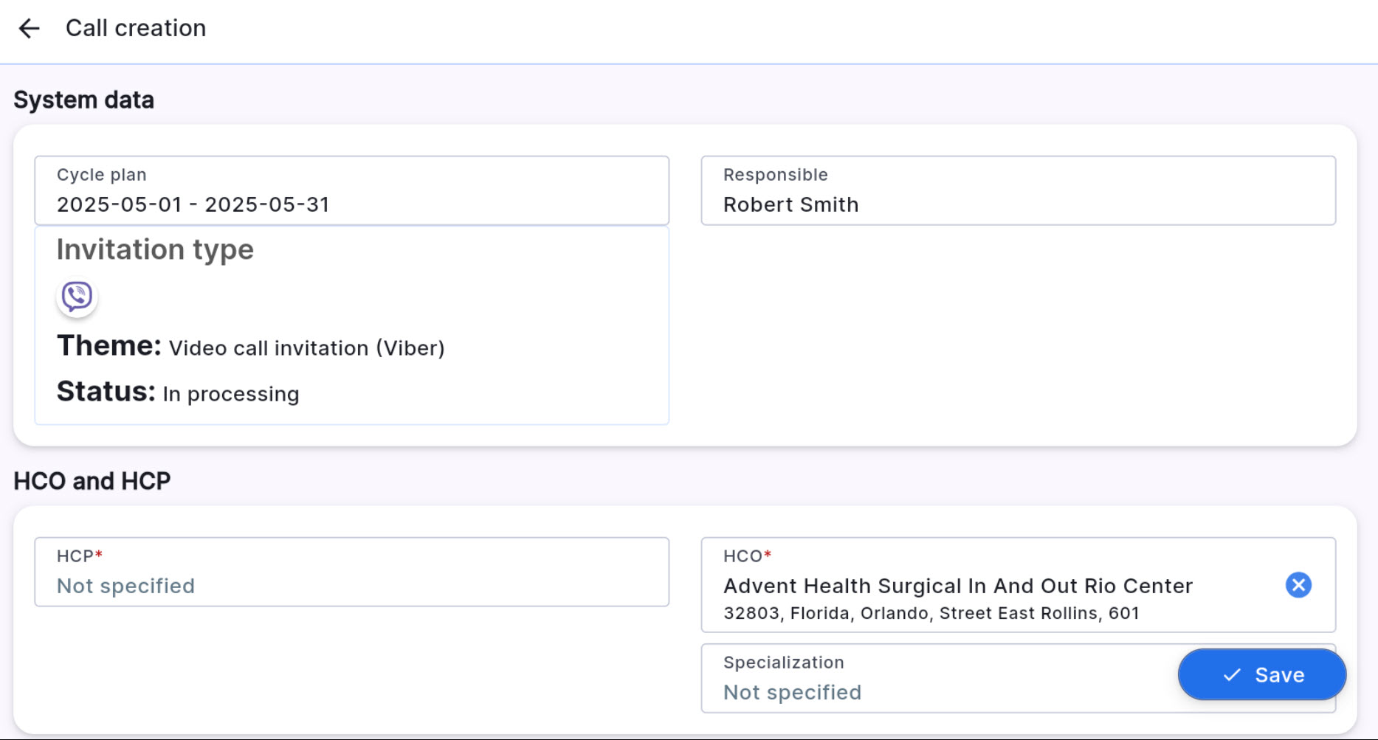Click the Call creation page title
1378x740 pixels.
[x=136, y=28]
